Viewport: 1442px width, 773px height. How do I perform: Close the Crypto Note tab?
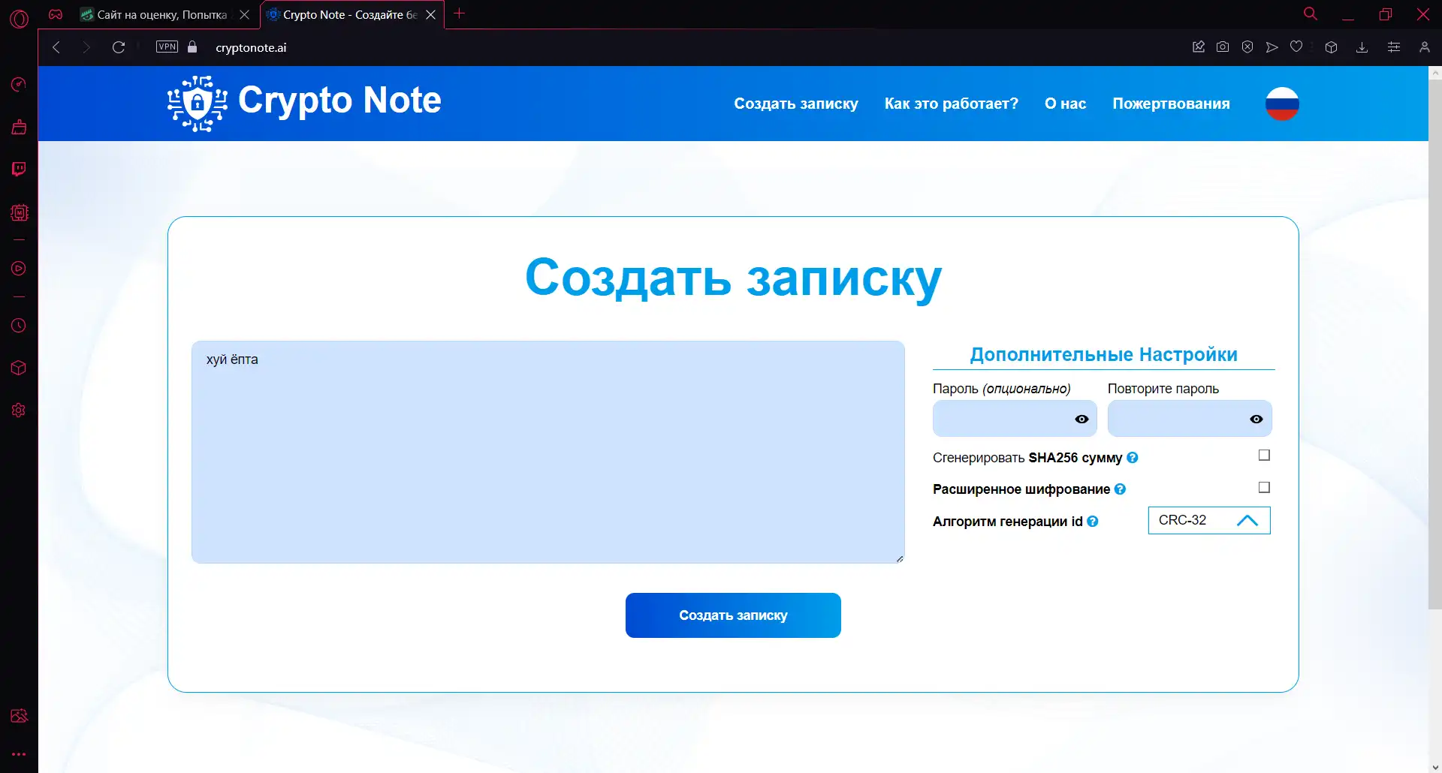(x=430, y=14)
